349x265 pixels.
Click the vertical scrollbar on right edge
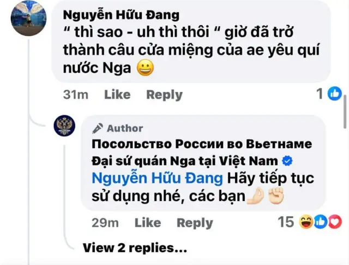pos(345,111)
